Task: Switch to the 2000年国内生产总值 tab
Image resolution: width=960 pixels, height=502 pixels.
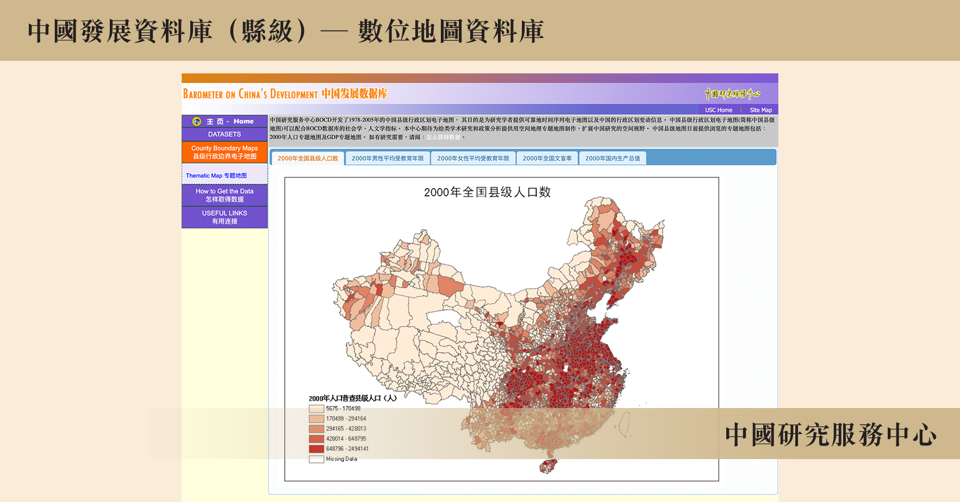Action: [613, 158]
